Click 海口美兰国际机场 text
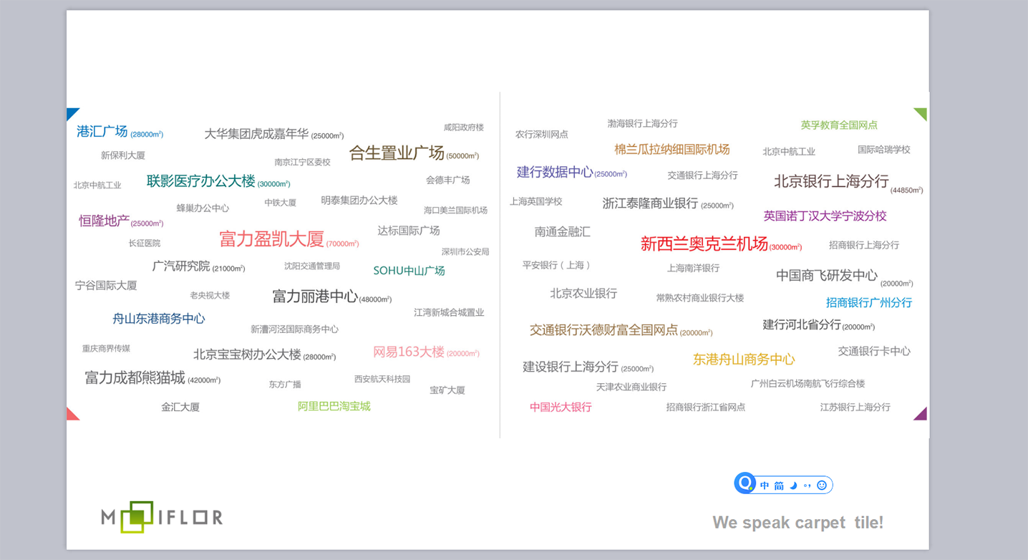The width and height of the screenshot is (1028, 560). 455,211
